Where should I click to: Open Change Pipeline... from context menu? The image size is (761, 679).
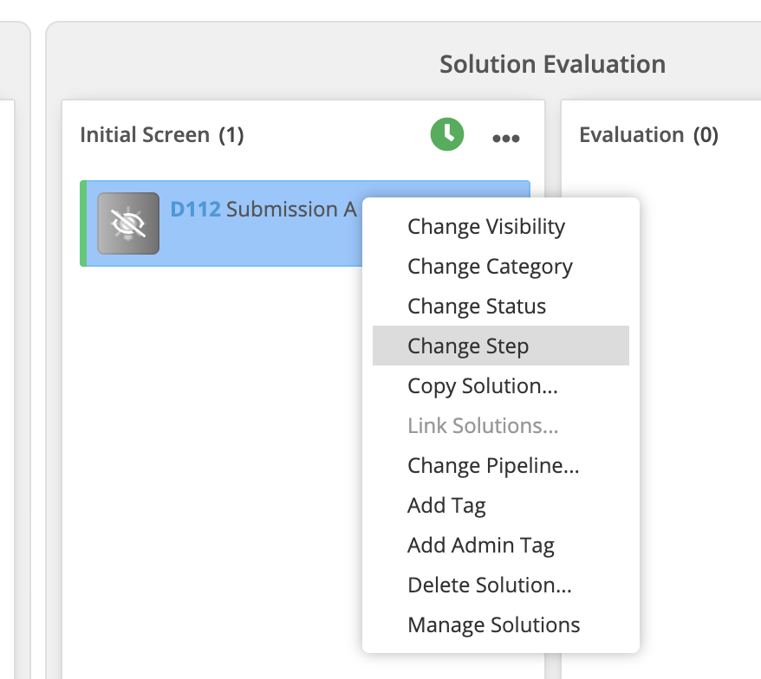501,465
